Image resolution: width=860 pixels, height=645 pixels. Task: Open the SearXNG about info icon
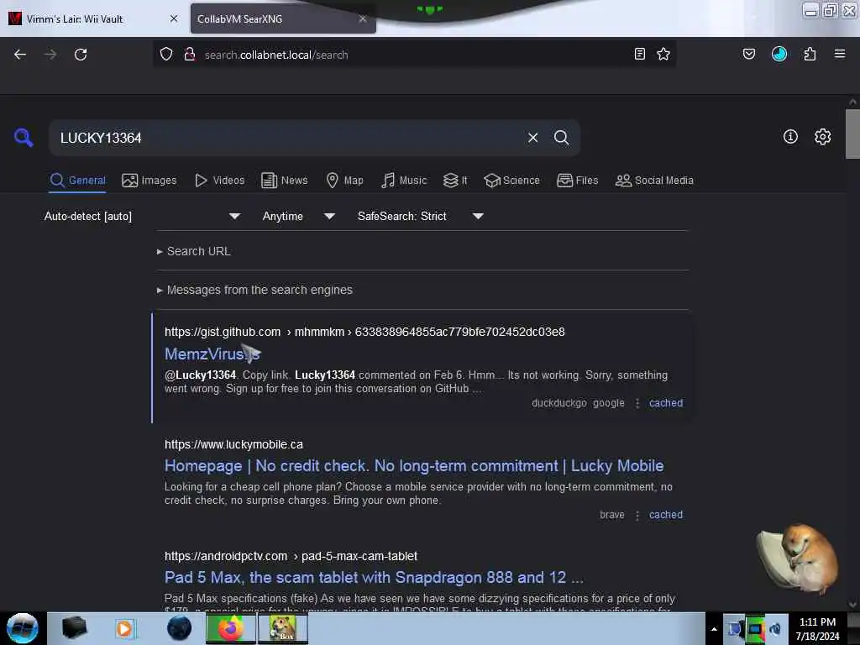tap(790, 137)
